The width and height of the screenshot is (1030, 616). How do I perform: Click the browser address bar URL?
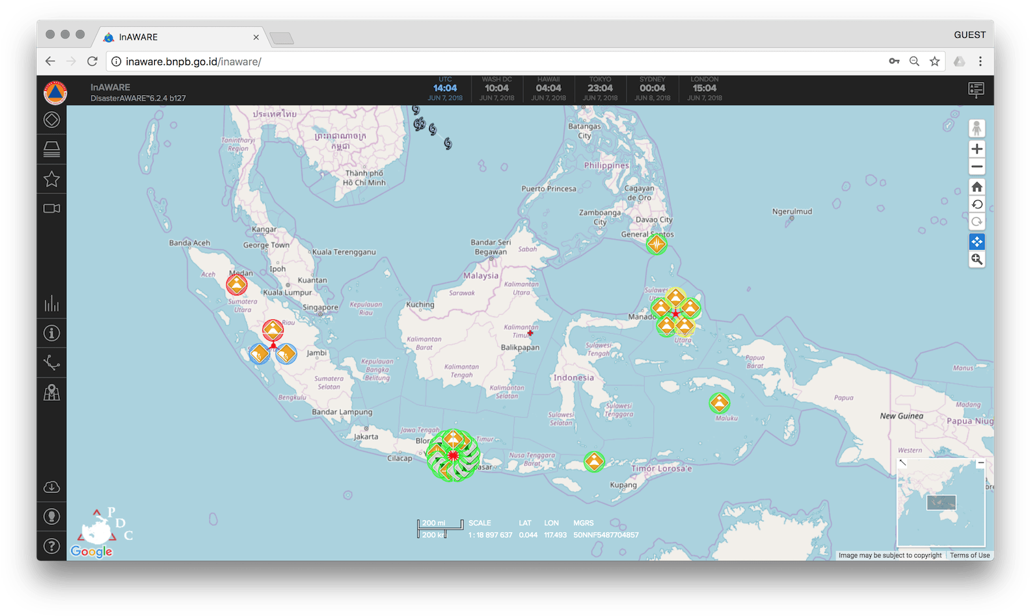click(193, 62)
